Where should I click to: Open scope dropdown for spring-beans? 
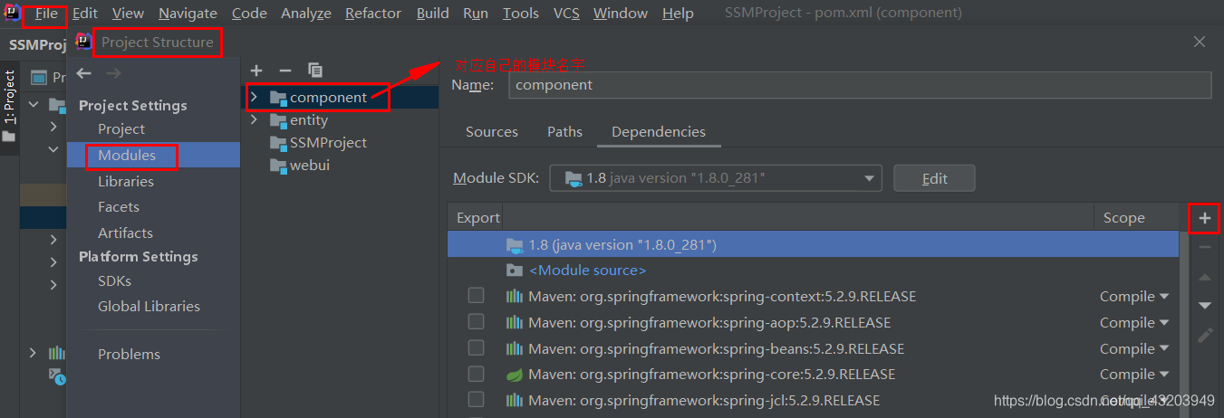1134,349
